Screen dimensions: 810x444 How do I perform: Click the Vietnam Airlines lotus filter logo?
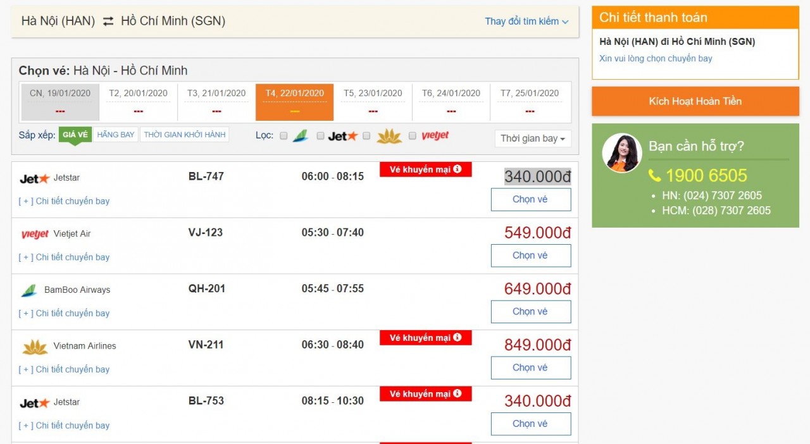389,135
